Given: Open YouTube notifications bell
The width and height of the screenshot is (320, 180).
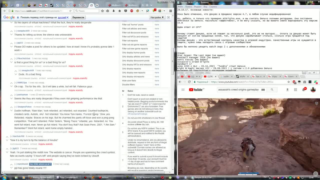Looking at the screenshot, I should pos(304,89).
